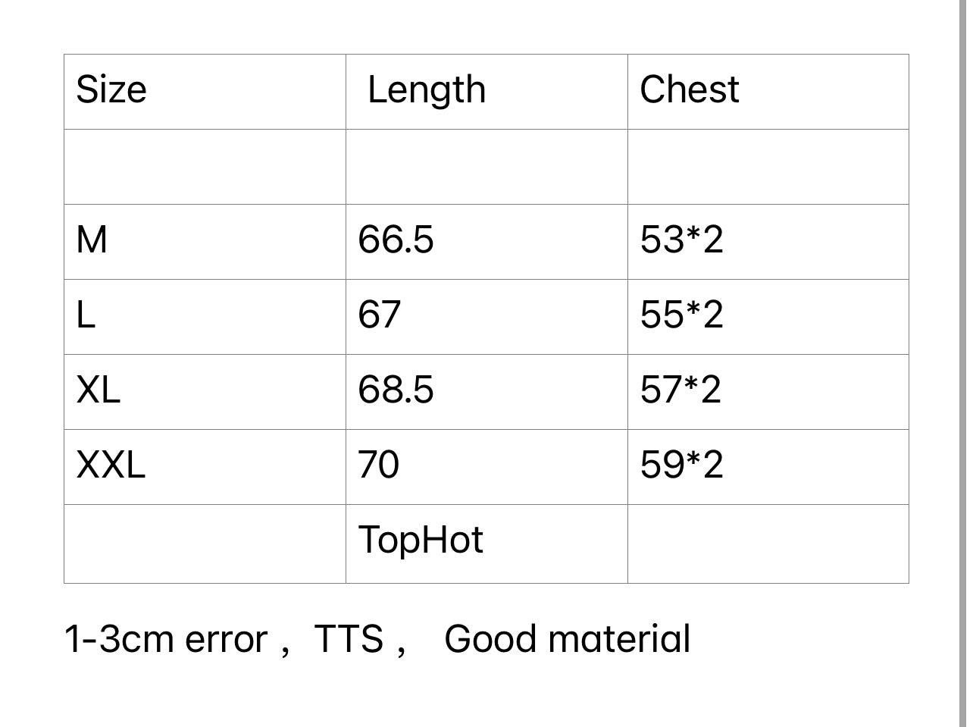Select the XL size cell
The image size is (973, 727).
[x=99, y=390]
